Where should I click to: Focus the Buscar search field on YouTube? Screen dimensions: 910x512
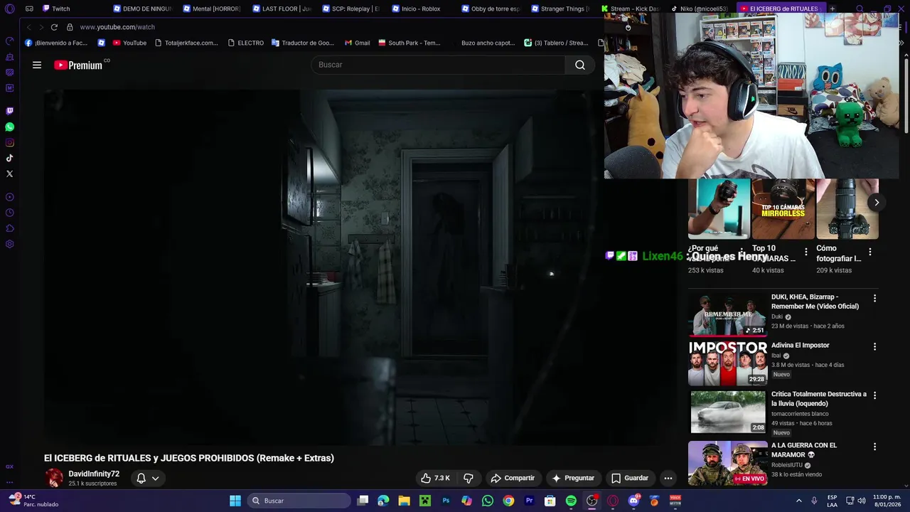pos(438,65)
